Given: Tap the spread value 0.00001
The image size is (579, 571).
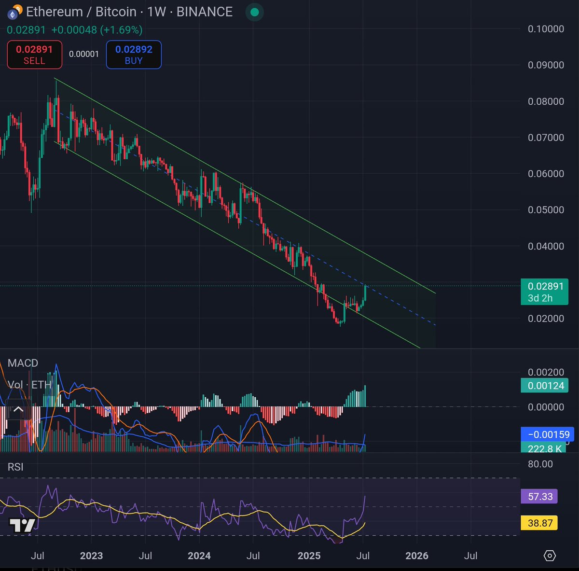Looking at the screenshot, I should [84, 54].
